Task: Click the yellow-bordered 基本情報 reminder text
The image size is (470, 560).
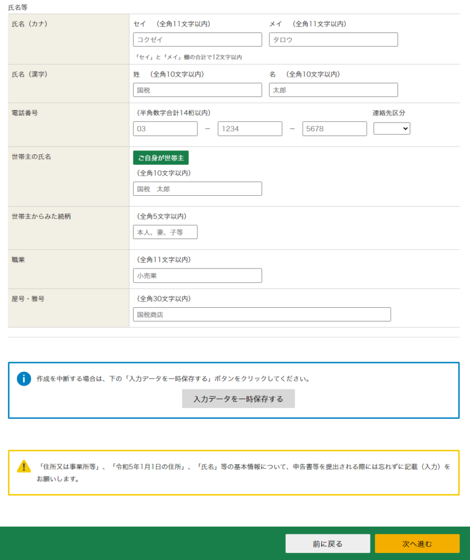Action: 243,472
